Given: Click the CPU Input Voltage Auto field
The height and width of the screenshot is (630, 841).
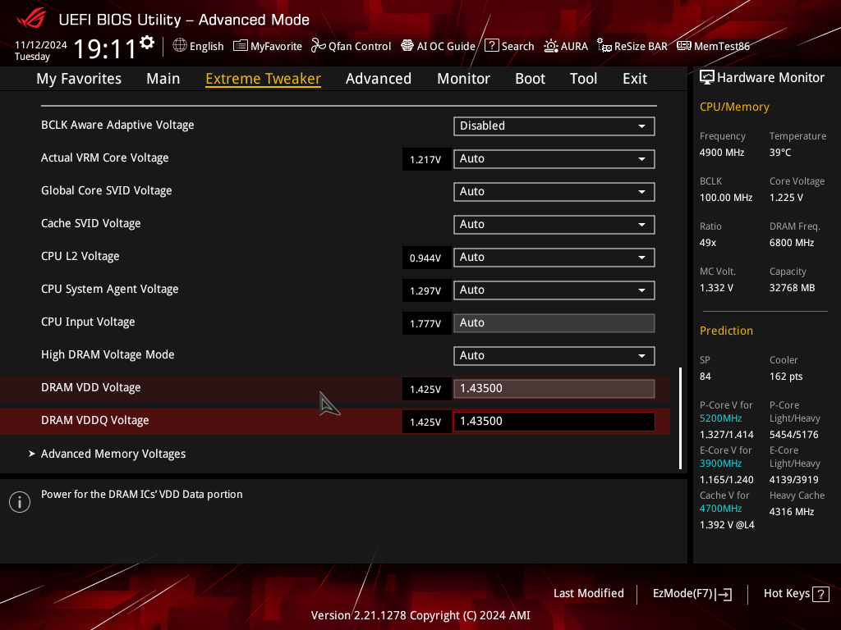Looking at the screenshot, I should point(554,323).
